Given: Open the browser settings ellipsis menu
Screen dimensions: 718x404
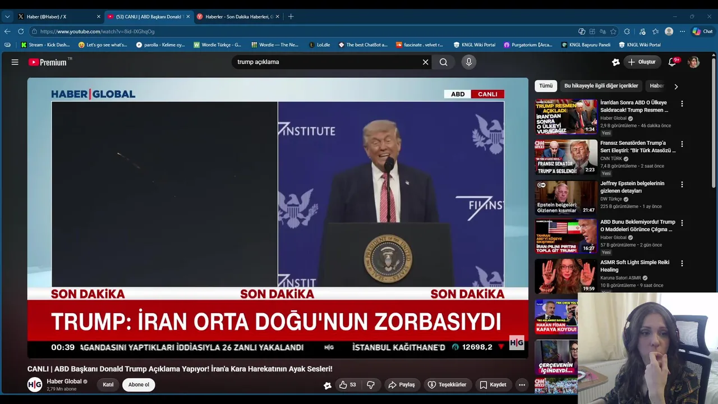Looking at the screenshot, I should point(682,31).
